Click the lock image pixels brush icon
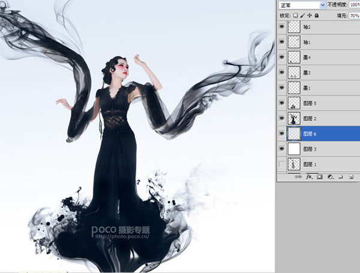The width and height of the screenshot is (360, 273). 302,16
